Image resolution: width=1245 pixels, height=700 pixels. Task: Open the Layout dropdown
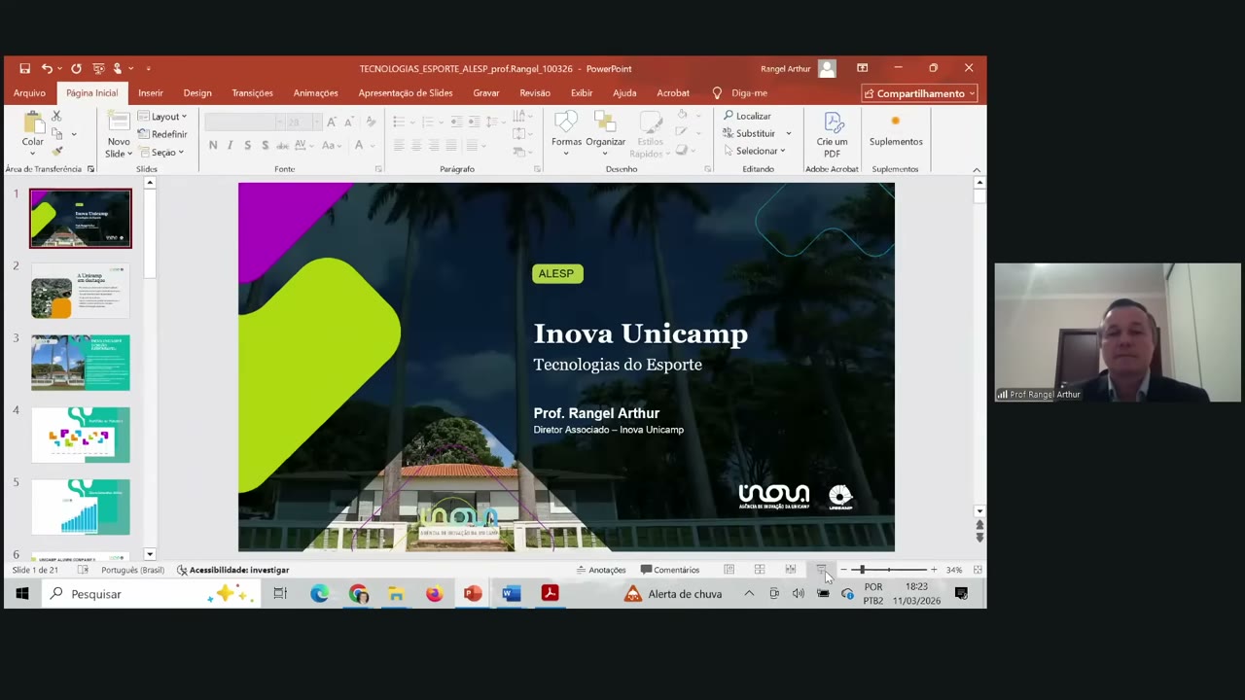click(x=162, y=117)
